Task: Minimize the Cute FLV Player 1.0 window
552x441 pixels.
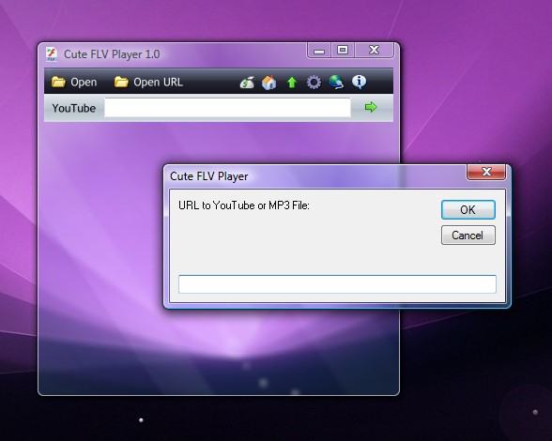Action: (x=319, y=51)
